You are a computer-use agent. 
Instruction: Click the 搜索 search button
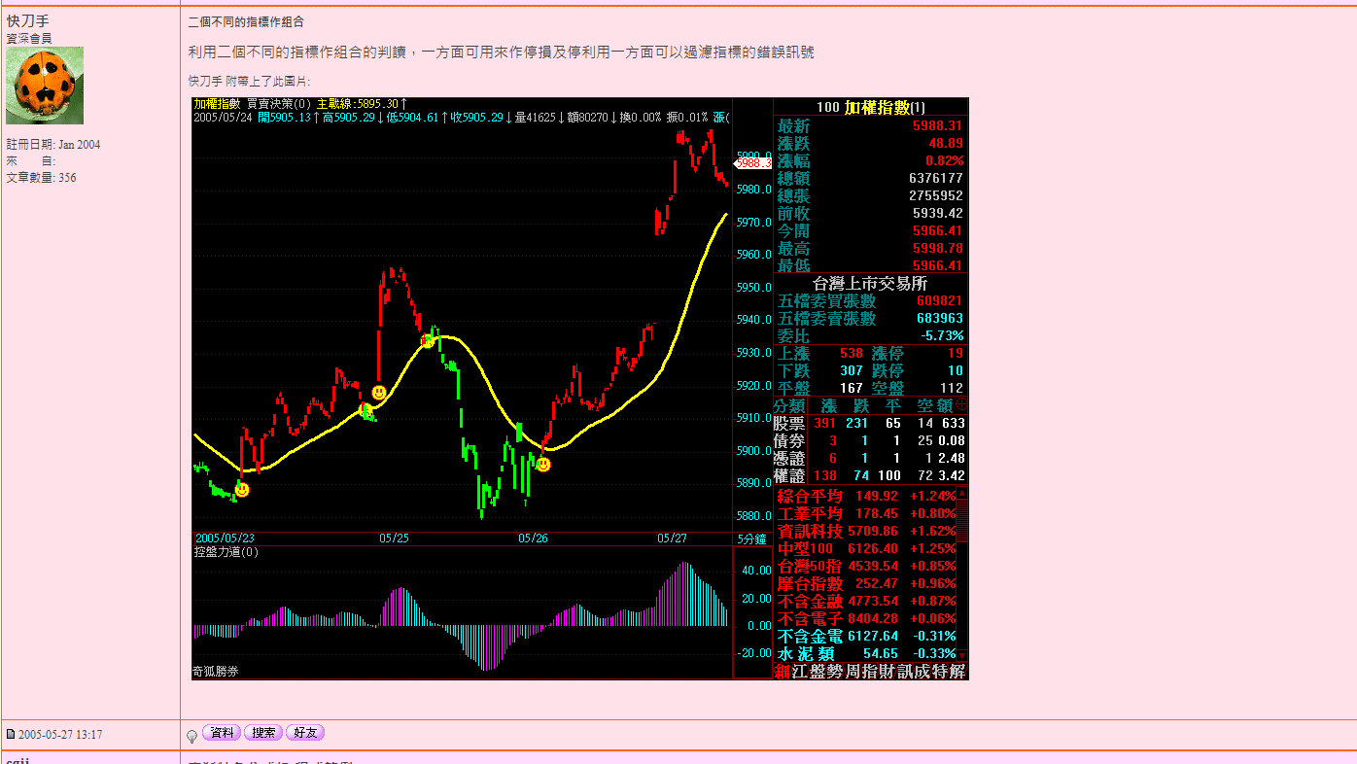262,733
